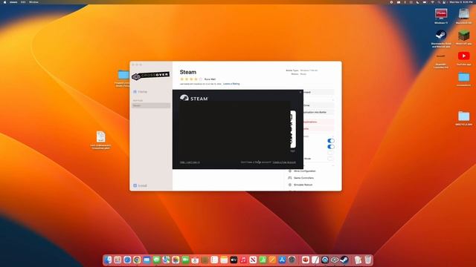Click the first rating star for Steam
Screen dimensions: 476x267
pyautogui.click(x=181, y=79)
